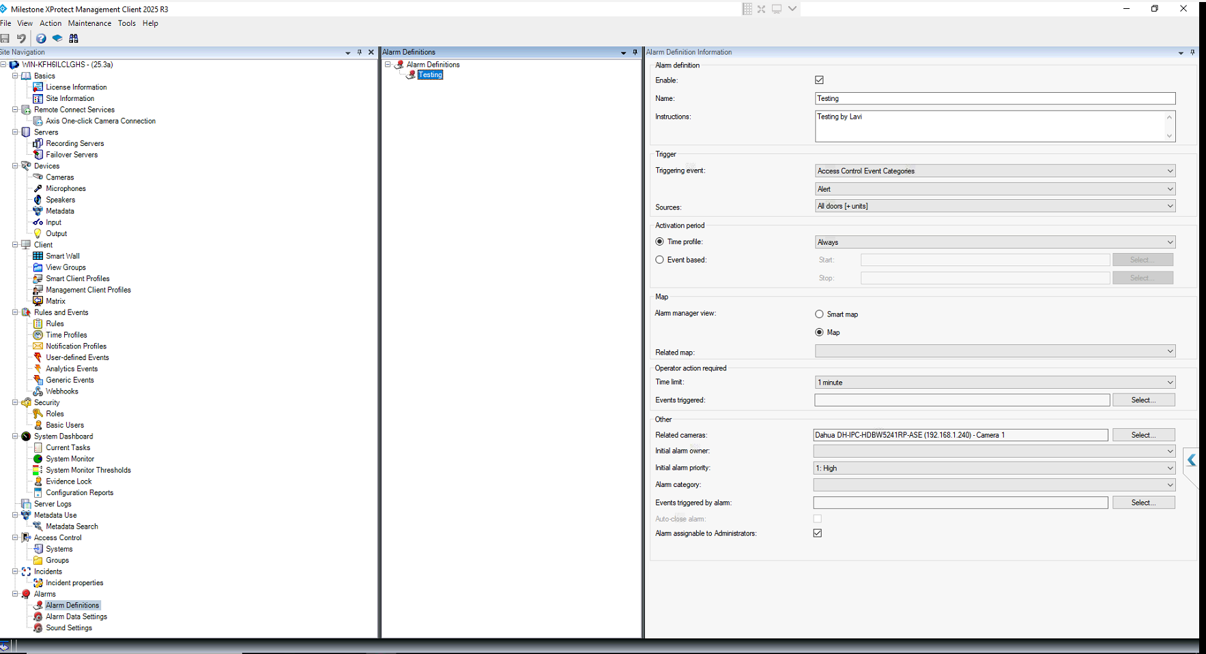Click the Undo icon in the toolbar

21,39
